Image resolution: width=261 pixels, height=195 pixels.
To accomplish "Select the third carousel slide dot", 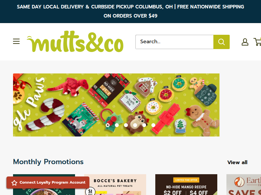I will tap(126, 125).
